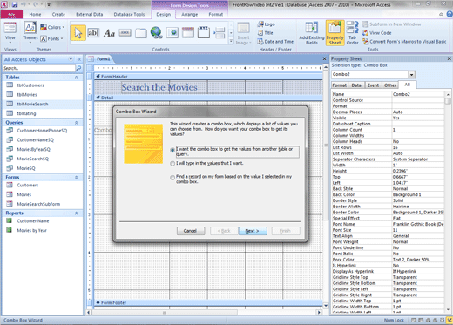Close the Property Sheet pane
The width and height of the screenshot is (453, 325).
[450, 58]
